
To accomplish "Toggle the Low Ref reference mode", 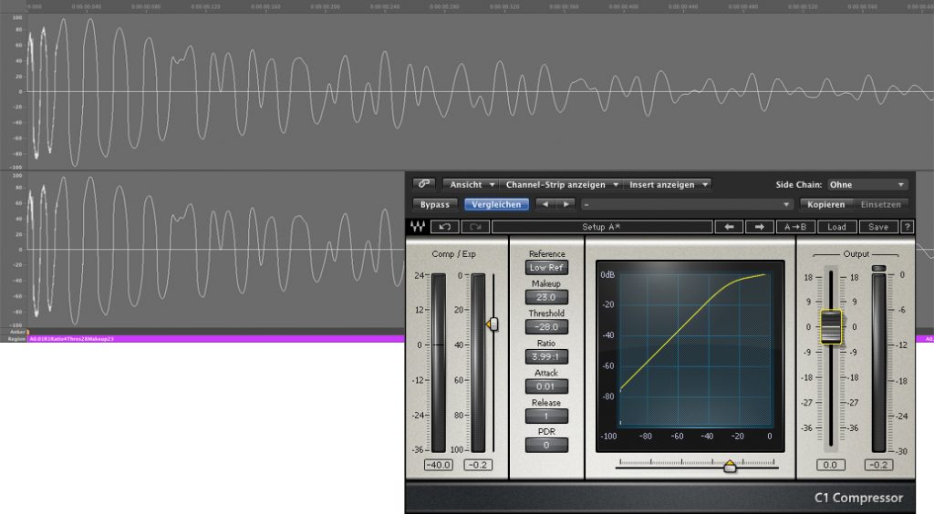I will click(546, 268).
